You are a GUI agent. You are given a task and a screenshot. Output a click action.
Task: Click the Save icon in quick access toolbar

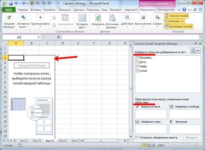tap(11, 4)
